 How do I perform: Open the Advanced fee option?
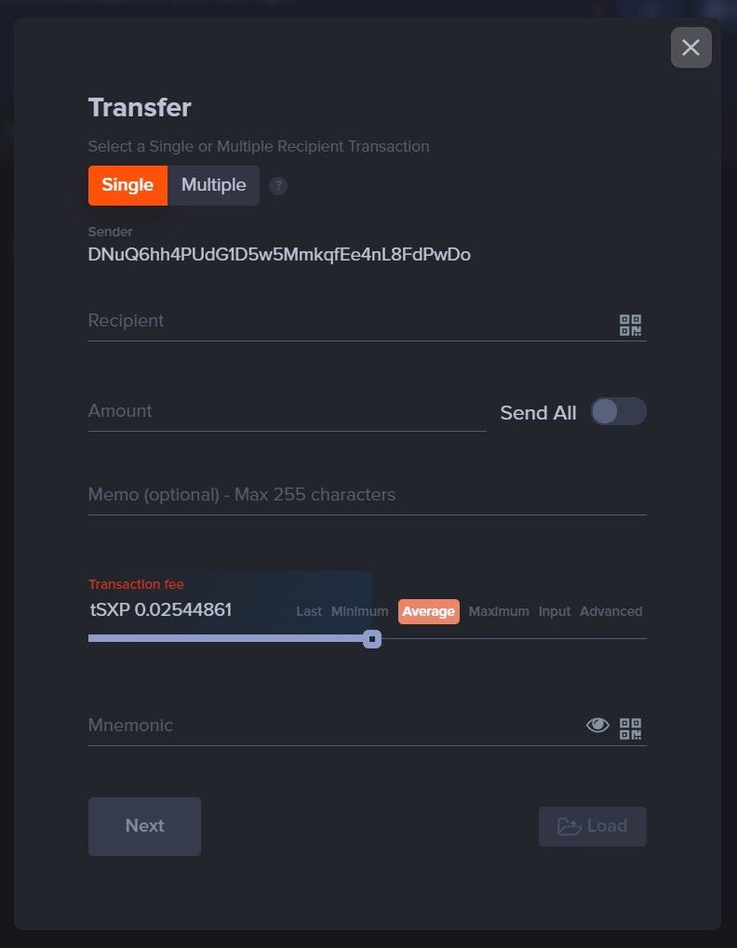[x=610, y=611]
